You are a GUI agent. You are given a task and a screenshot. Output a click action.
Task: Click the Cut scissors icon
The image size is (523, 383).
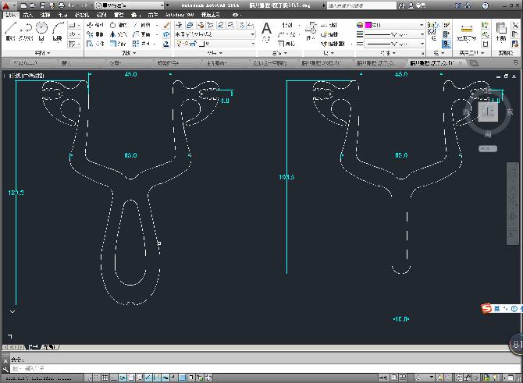tap(515, 25)
